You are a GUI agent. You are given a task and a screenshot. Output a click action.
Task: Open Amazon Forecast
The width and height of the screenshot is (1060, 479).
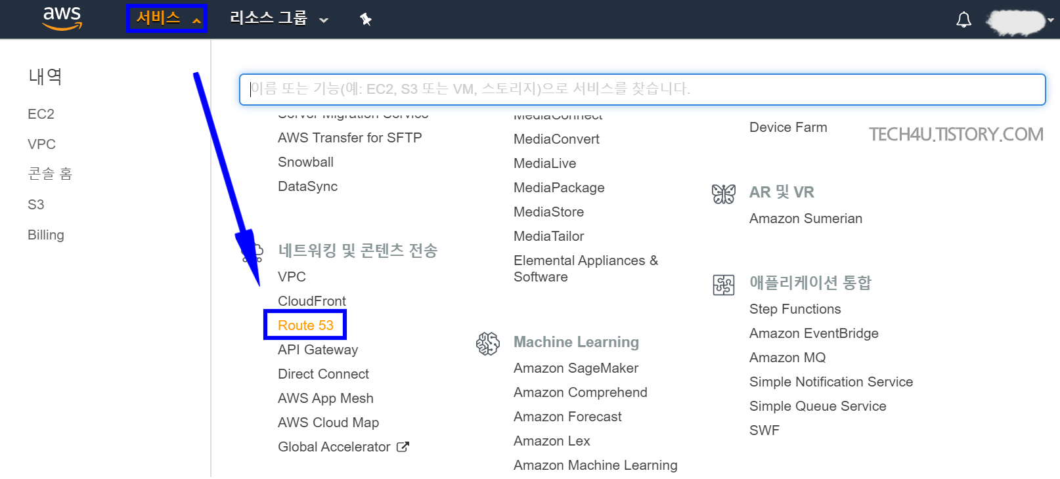[567, 417]
